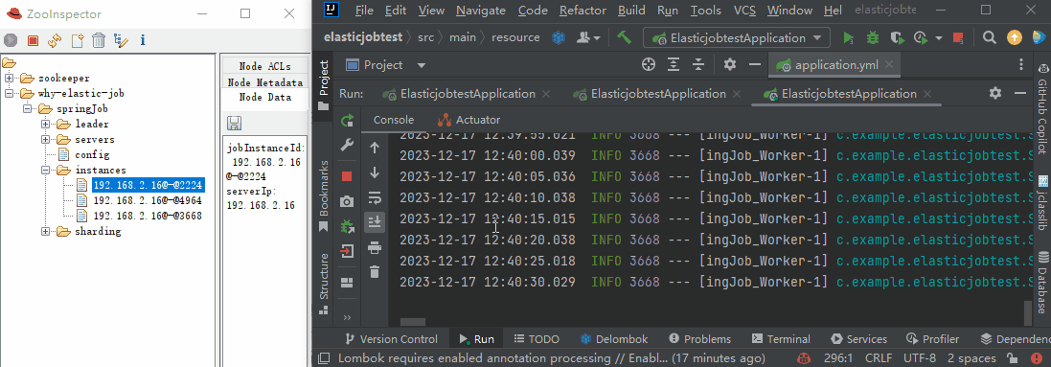
Task: Stop the process via the Run panel red square
Action: pos(347,176)
